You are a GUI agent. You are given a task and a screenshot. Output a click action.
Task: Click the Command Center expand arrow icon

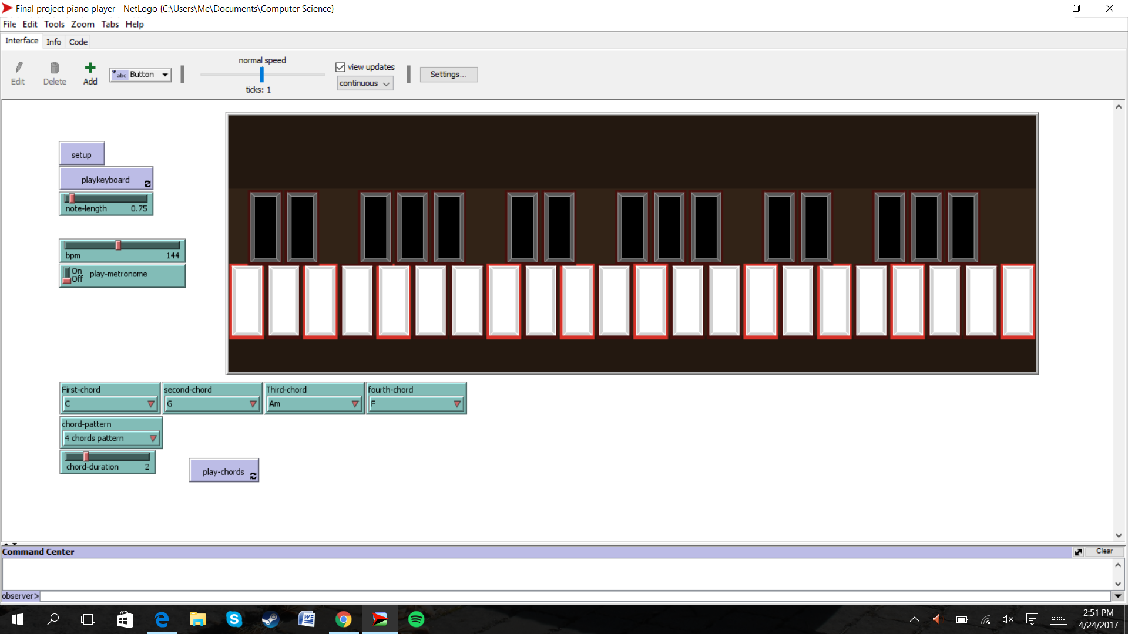[1078, 552]
